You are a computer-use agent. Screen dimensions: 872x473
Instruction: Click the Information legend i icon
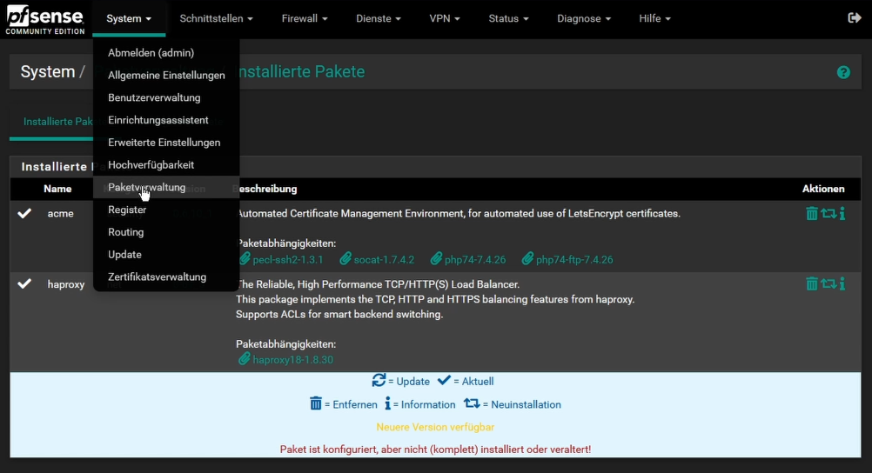pyautogui.click(x=387, y=403)
